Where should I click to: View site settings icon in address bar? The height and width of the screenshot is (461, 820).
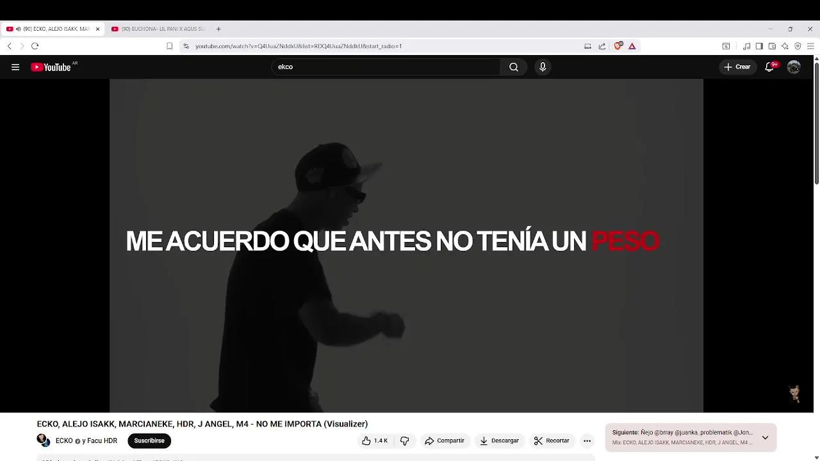coord(186,46)
